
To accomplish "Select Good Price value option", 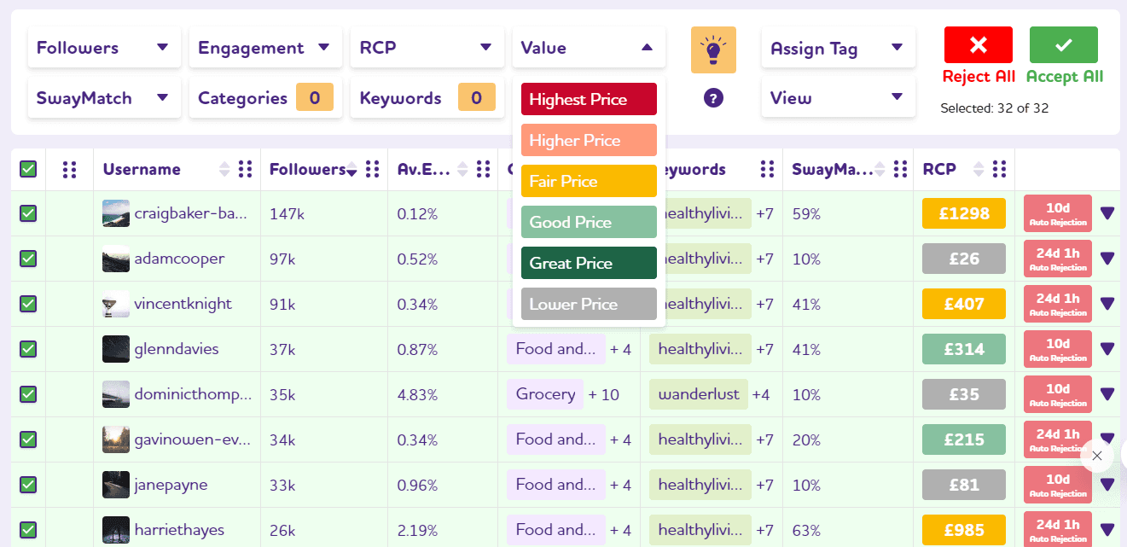I will tap(589, 222).
